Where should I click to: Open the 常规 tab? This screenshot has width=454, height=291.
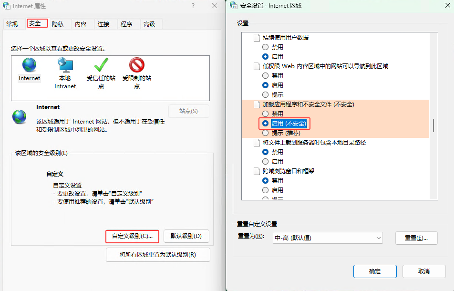[12, 24]
